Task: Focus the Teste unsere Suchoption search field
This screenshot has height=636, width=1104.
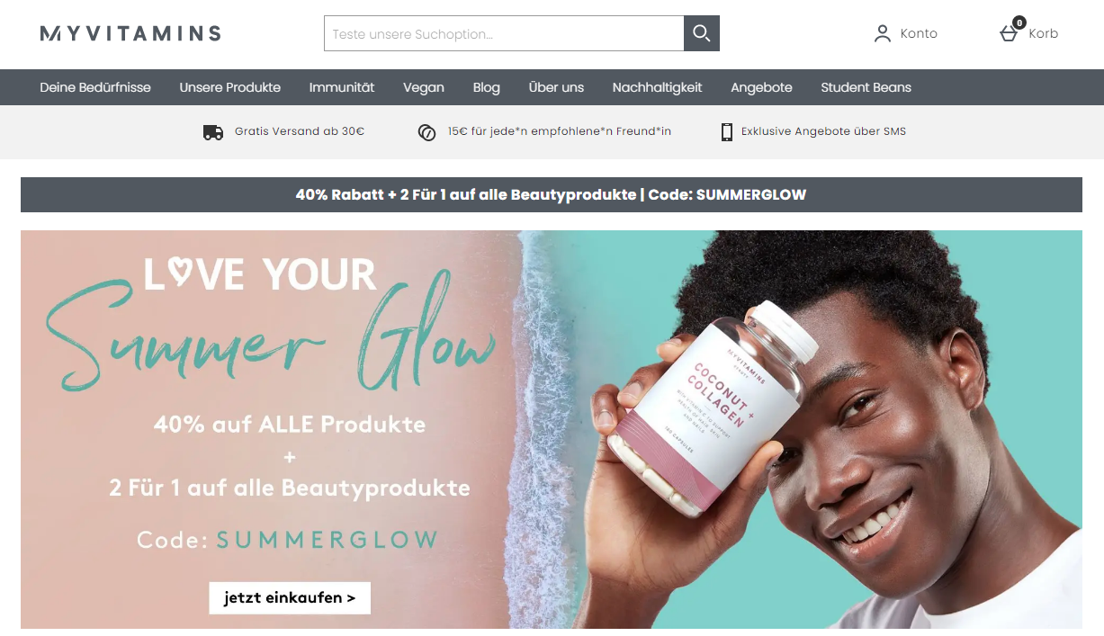Action: 504,33
